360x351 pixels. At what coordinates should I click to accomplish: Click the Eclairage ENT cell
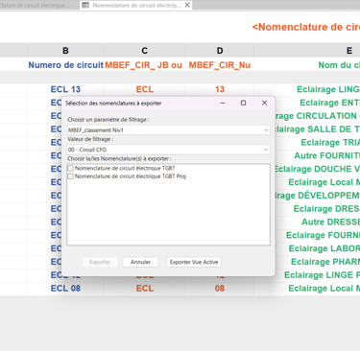tap(318, 103)
